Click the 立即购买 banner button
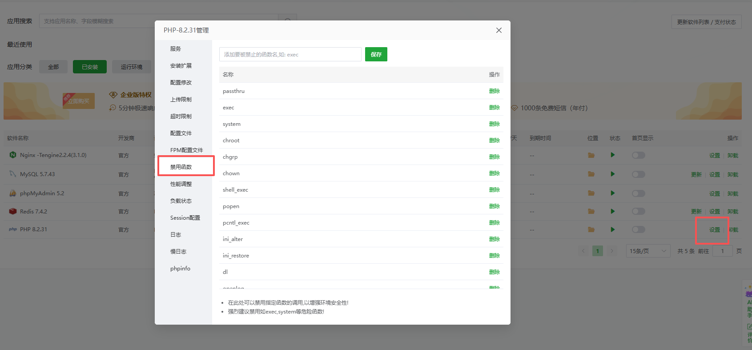752x350 pixels. click(79, 101)
